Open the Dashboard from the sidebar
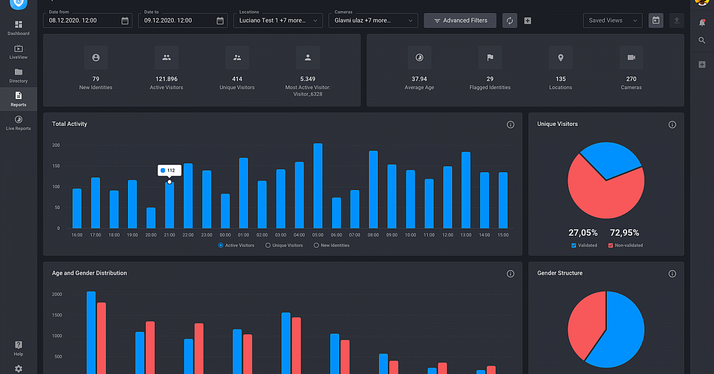This screenshot has height=374, width=714. tap(18, 27)
